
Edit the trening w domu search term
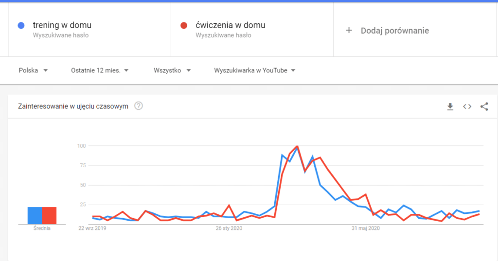coord(62,25)
